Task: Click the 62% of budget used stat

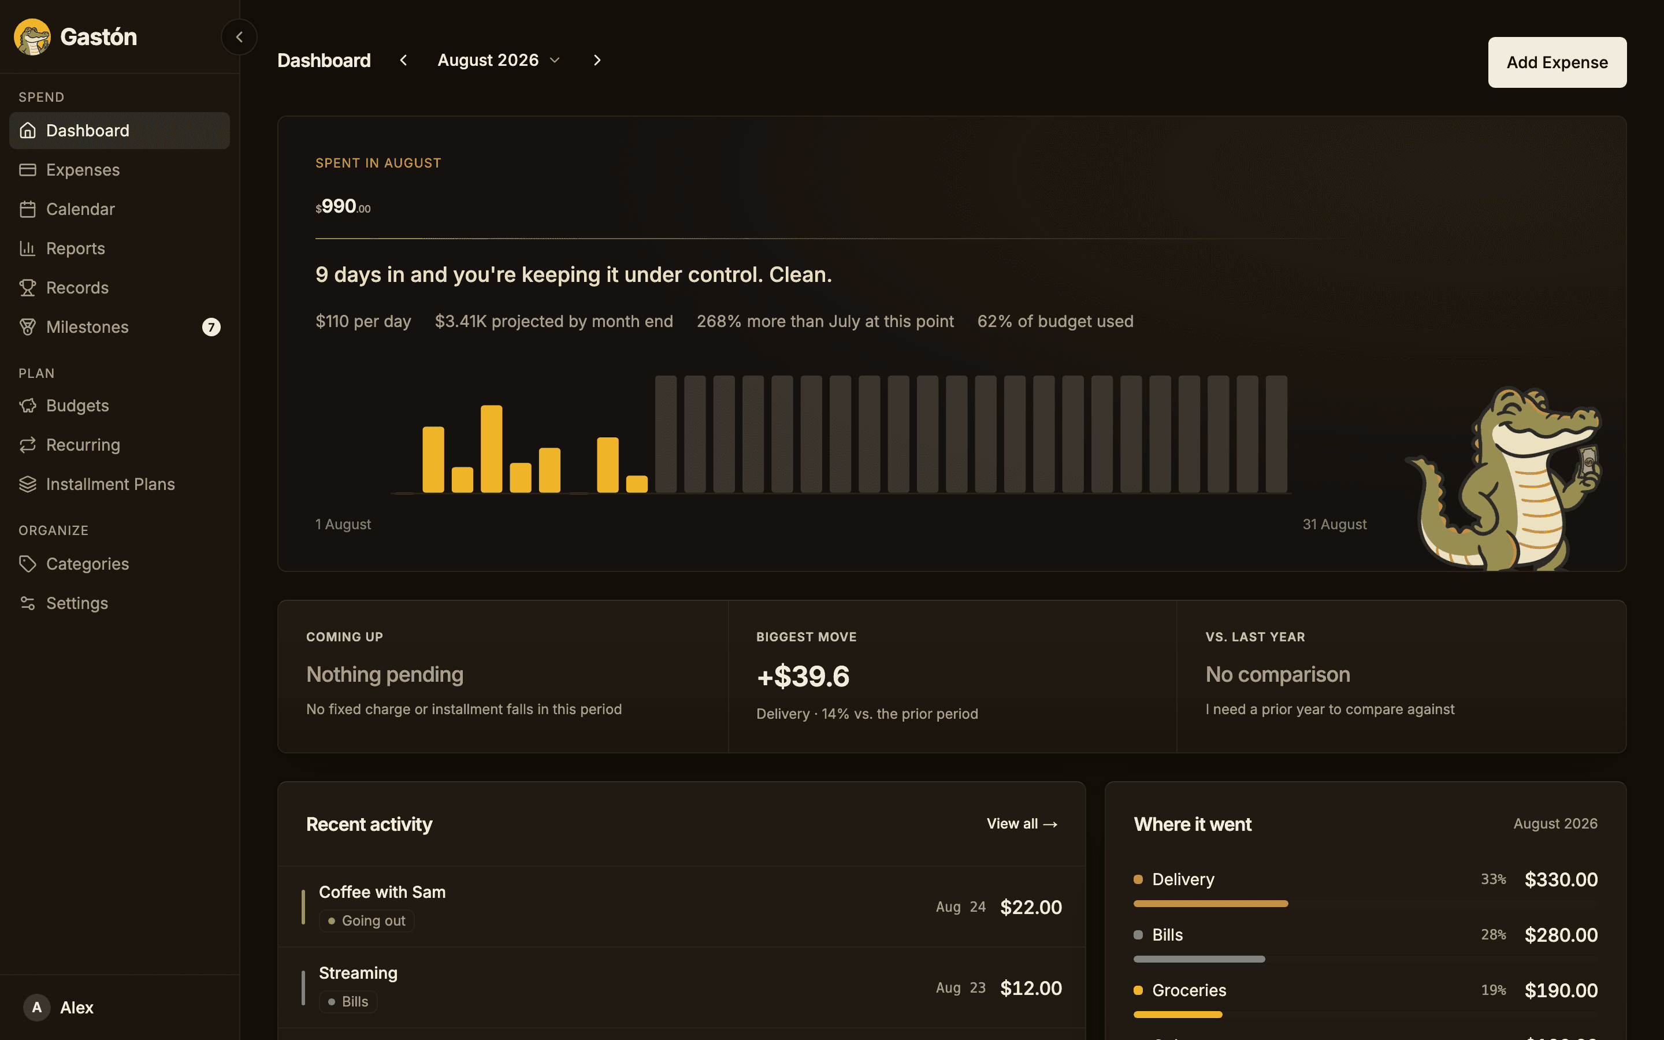Action: point(1056,321)
